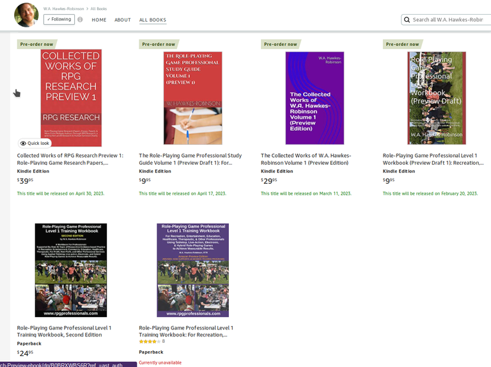Image resolution: width=491 pixels, height=367 pixels.
Task: Open the HOME tab
Action: (x=99, y=20)
